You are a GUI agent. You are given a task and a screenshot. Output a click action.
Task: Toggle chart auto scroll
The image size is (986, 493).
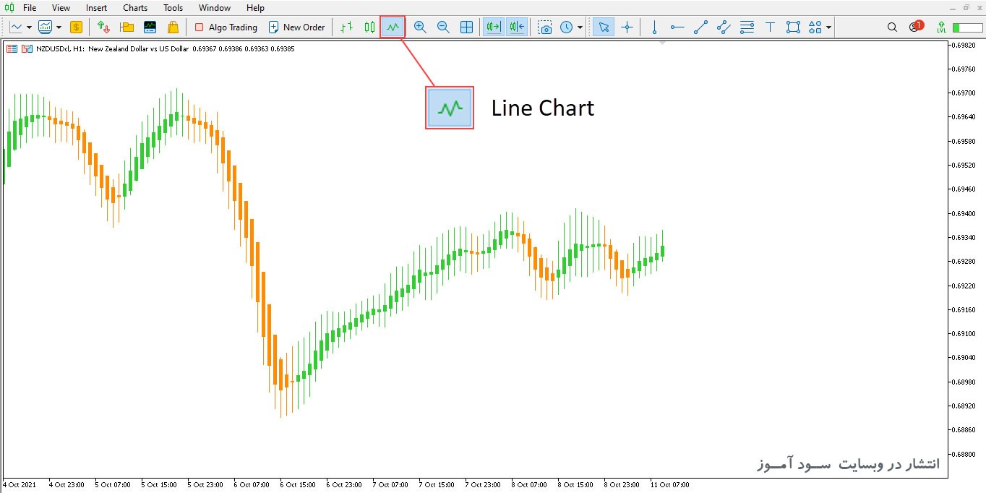[x=494, y=27]
